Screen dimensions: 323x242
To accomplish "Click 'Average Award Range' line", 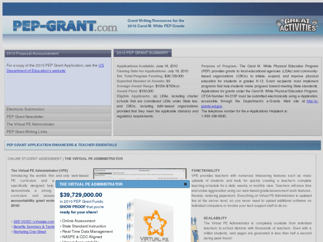I will pos(148,86).
